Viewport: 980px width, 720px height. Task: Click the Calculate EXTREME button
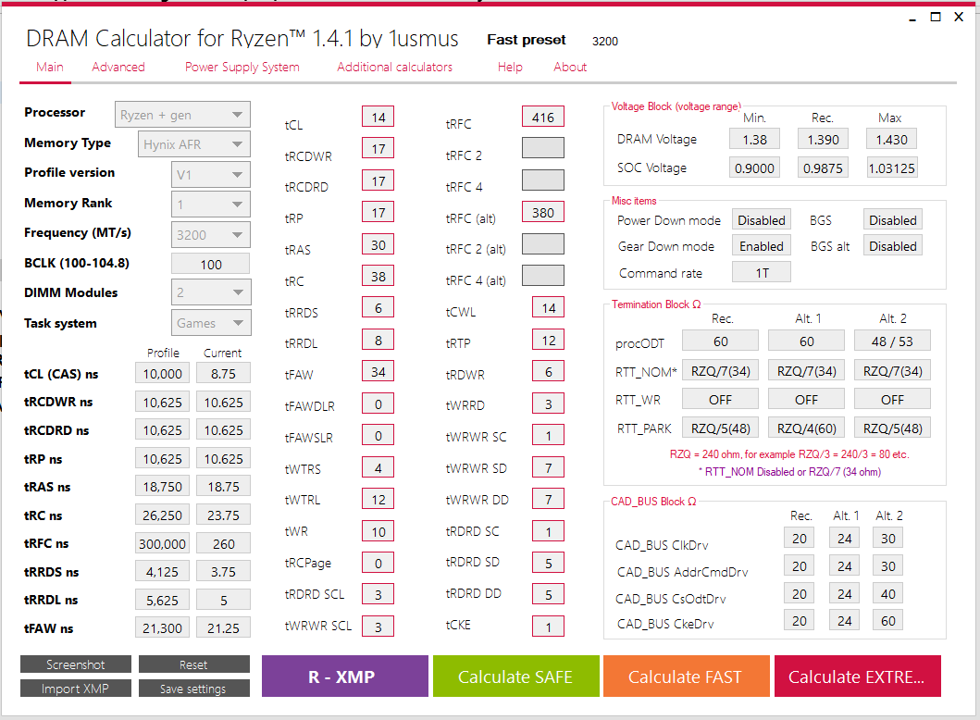click(x=858, y=677)
